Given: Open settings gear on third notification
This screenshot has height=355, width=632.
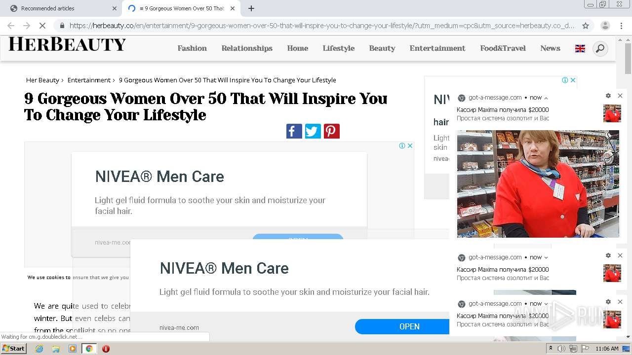Looking at the screenshot, I should click(x=608, y=302).
